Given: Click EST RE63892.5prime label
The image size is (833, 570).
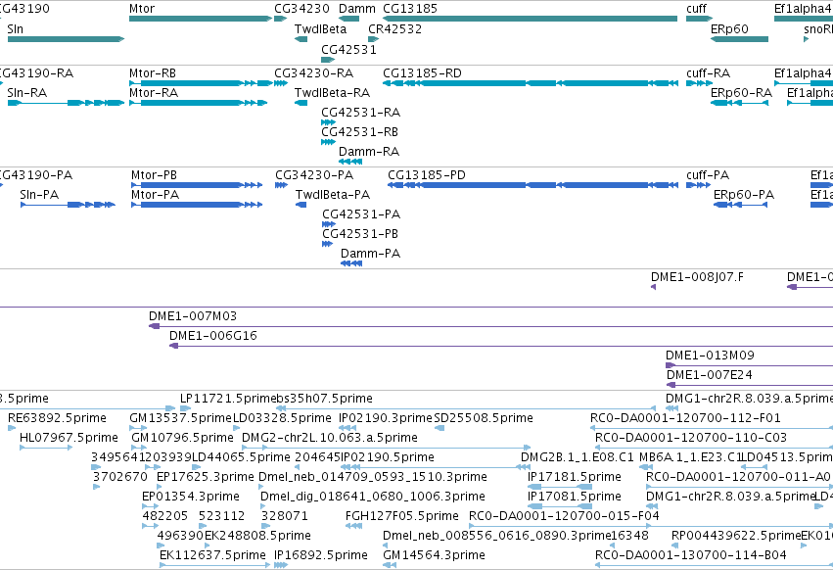Looking at the screenshot, I should [x=57, y=418].
